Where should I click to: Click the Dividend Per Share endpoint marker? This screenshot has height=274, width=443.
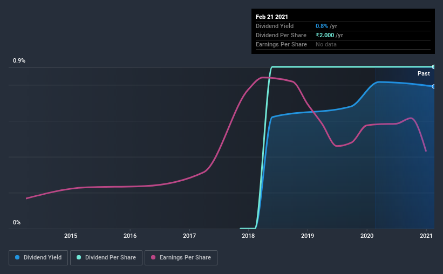(x=433, y=67)
